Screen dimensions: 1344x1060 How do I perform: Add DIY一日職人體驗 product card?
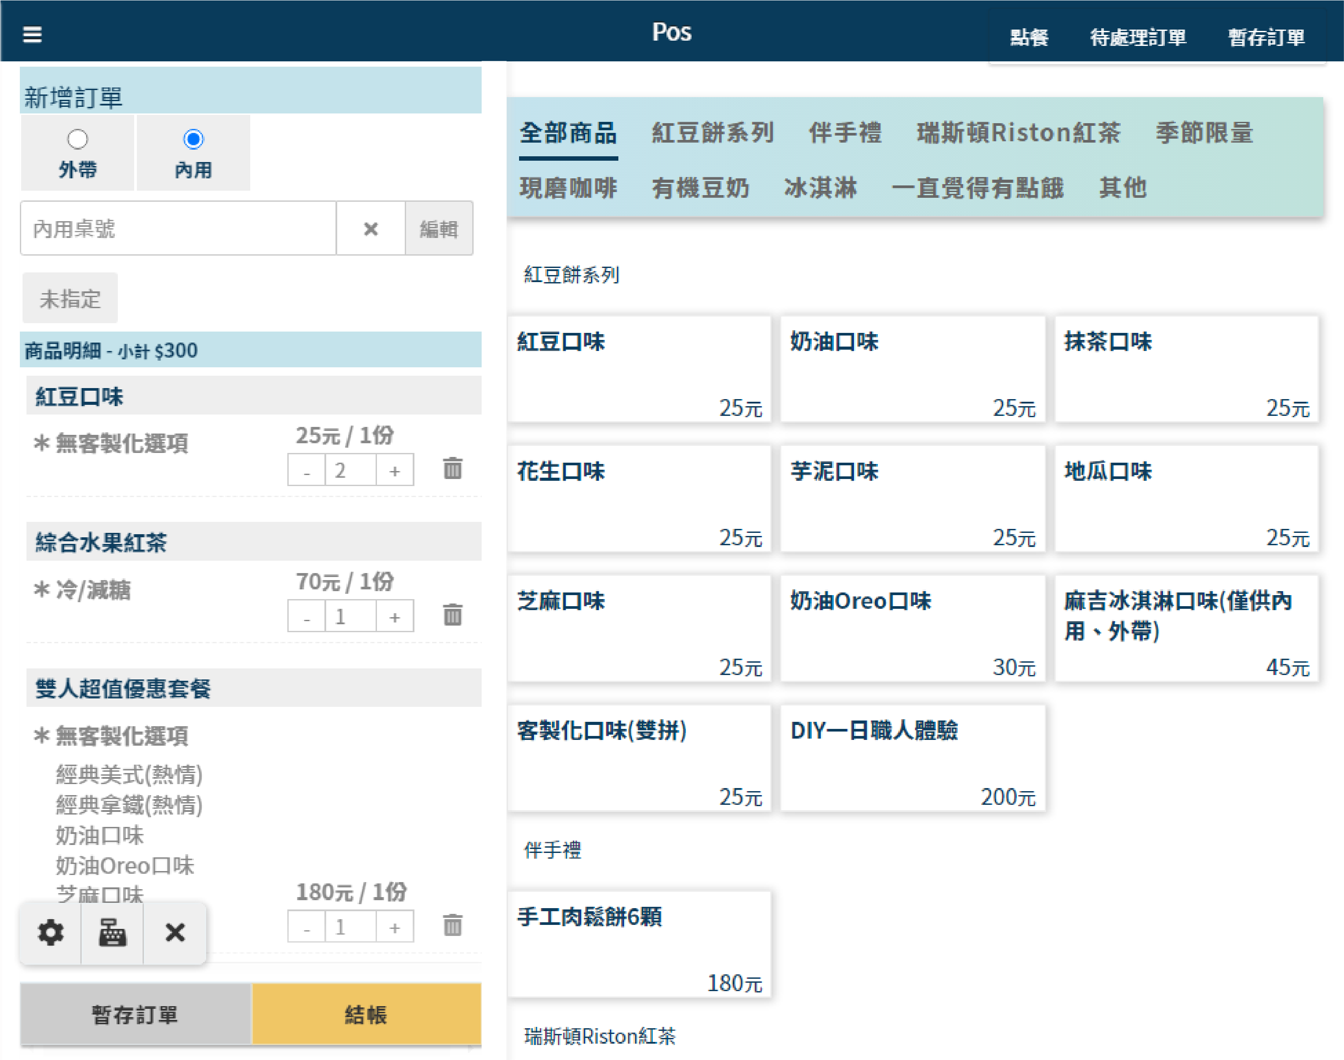coord(913,758)
